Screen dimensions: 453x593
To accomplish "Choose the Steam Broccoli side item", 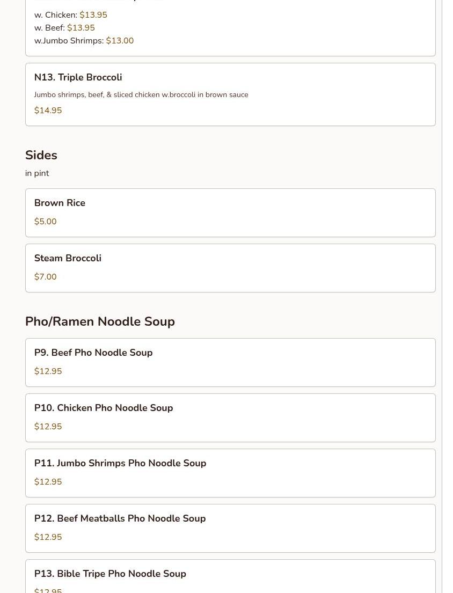I will coord(68,258).
